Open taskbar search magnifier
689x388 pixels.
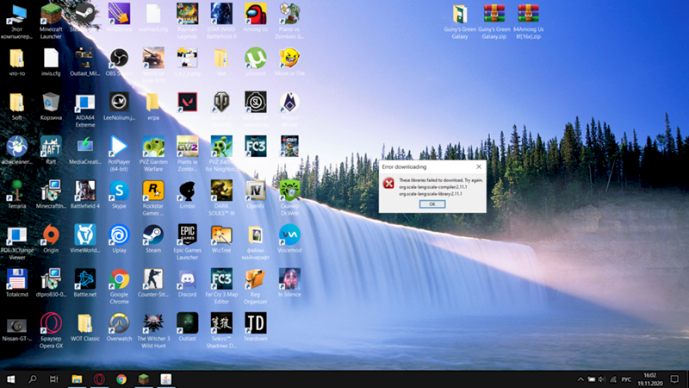pyautogui.click(x=33, y=379)
